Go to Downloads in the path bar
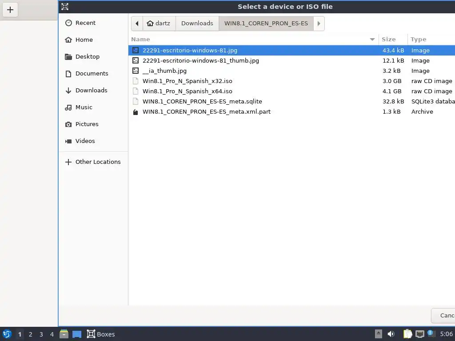455x341 pixels. (x=197, y=24)
